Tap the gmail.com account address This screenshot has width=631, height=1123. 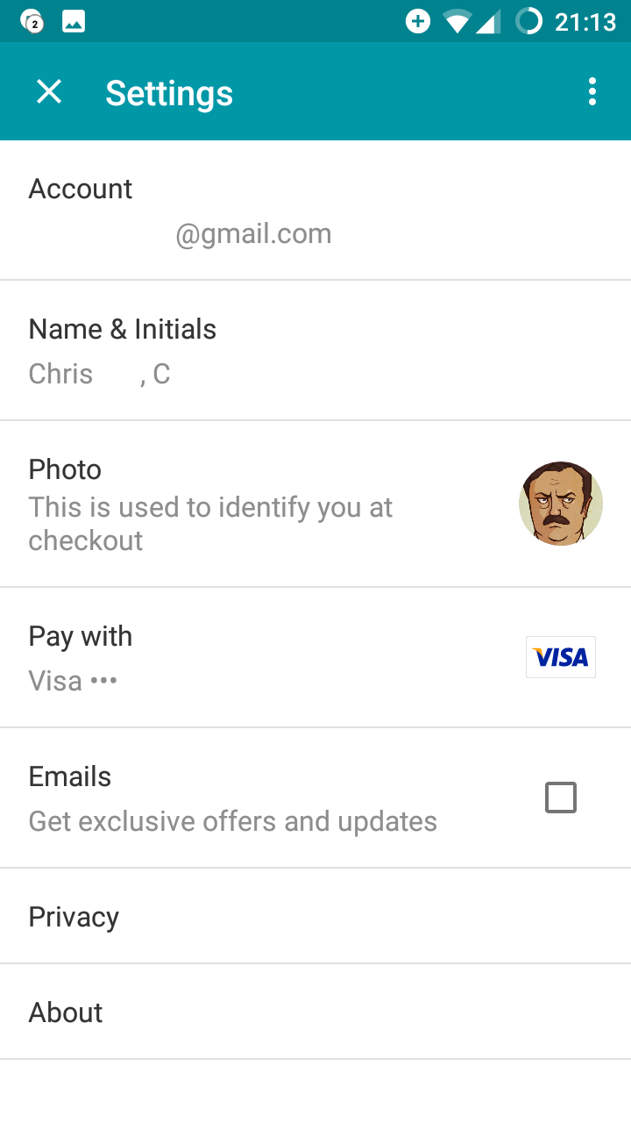(x=253, y=234)
